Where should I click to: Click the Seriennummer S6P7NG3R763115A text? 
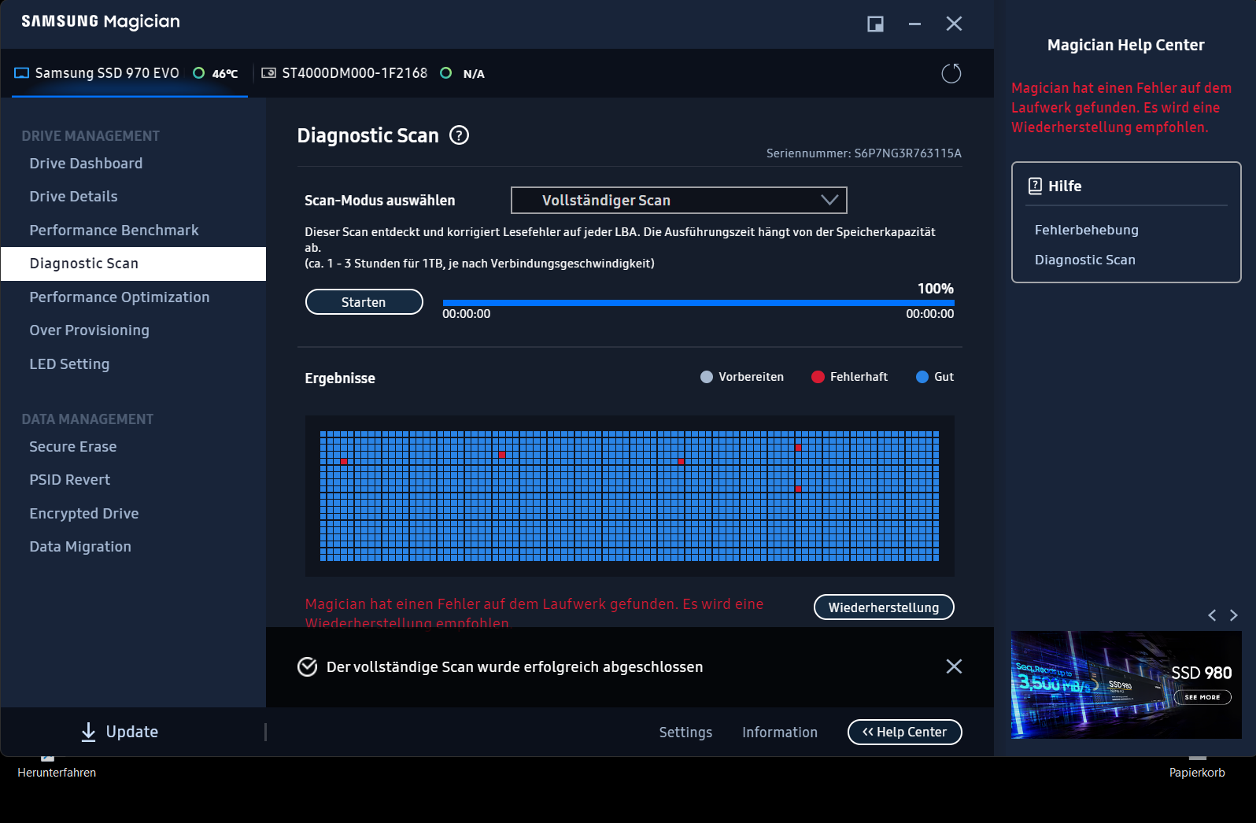(x=864, y=153)
